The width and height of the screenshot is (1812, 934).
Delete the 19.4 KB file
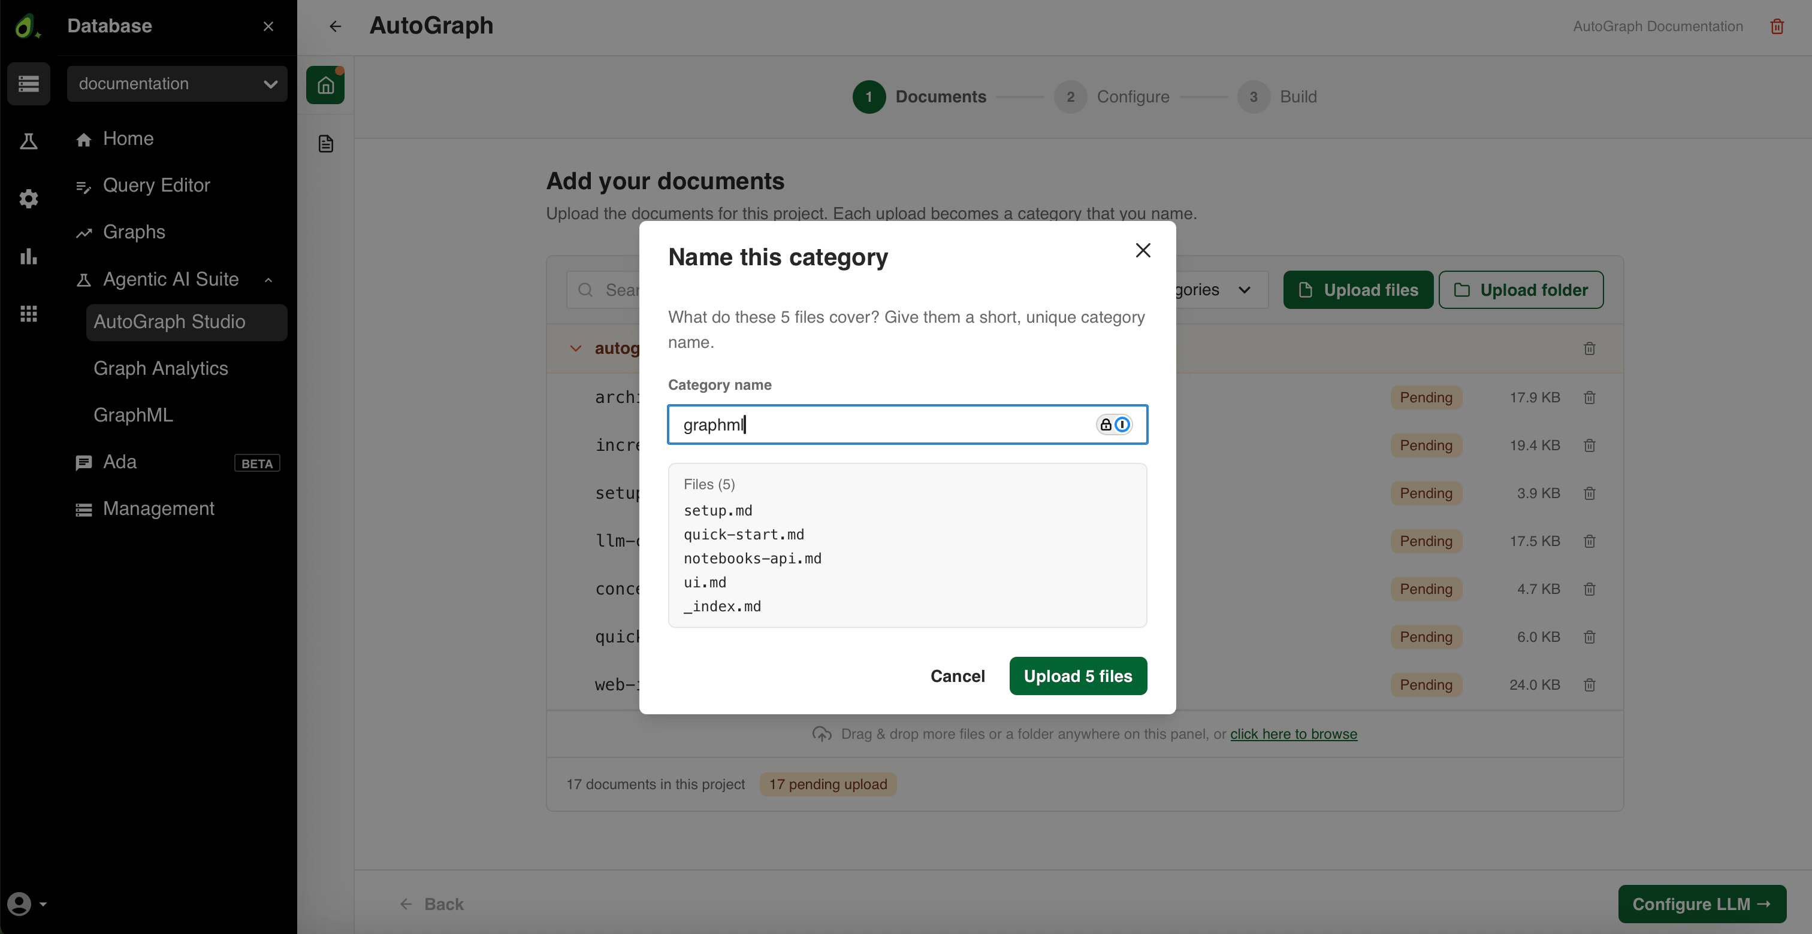click(1589, 445)
